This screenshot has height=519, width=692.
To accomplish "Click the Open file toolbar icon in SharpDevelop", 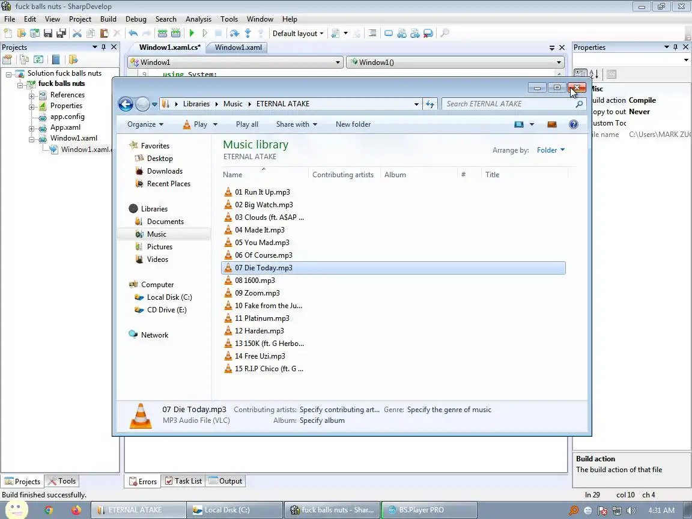I will (x=21, y=33).
